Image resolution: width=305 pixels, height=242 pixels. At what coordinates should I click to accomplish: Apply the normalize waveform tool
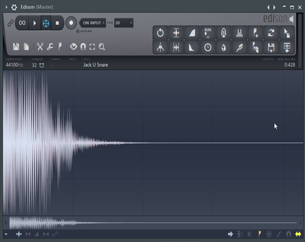click(x=176, y=33)
